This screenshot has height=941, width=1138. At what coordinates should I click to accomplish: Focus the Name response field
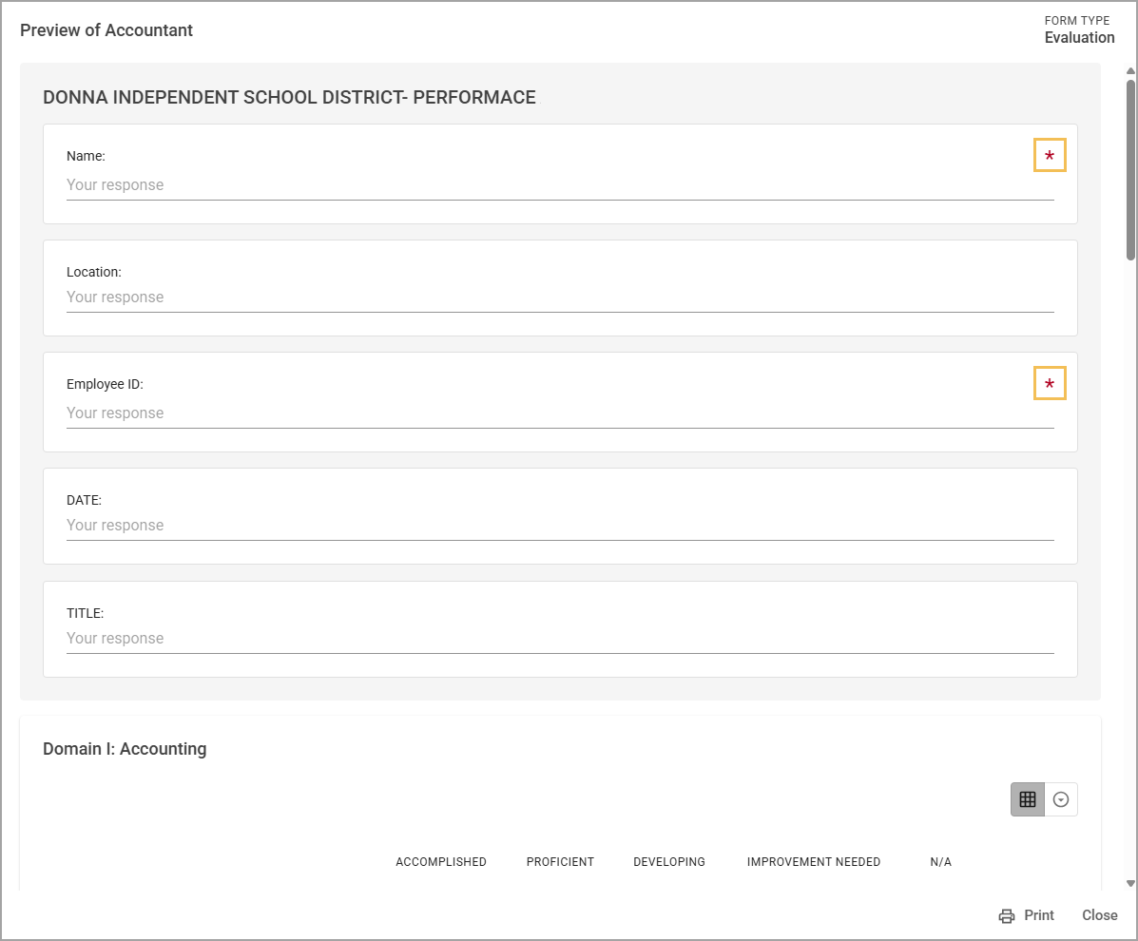(560, 185)
